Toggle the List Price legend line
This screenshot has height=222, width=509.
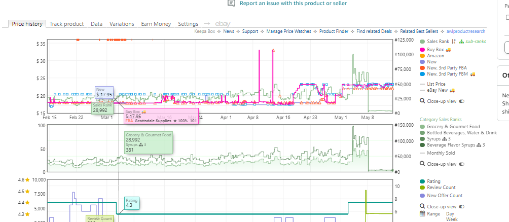[422, 84]
